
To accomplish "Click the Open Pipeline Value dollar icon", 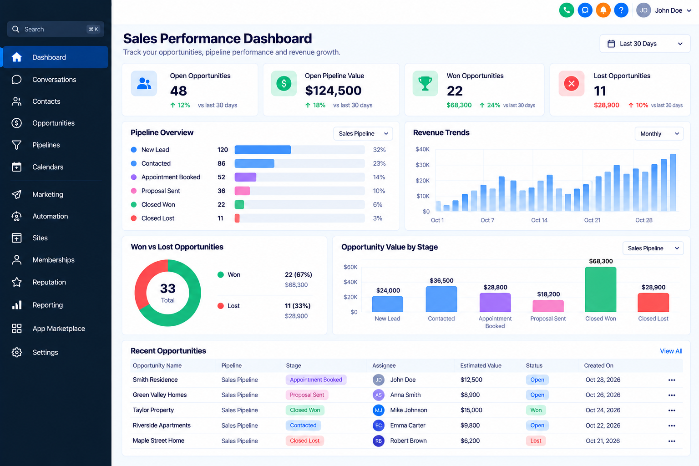I will point(284,83).
